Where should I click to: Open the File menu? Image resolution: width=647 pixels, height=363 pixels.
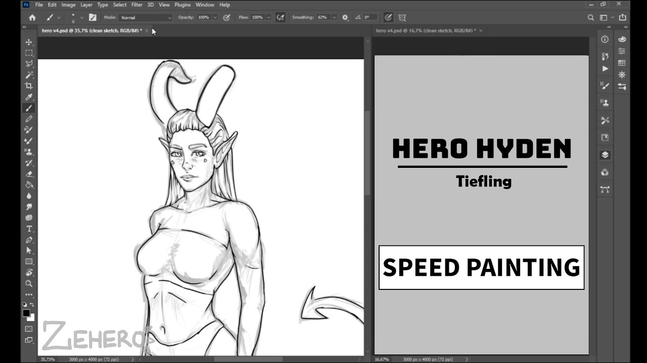39,5
